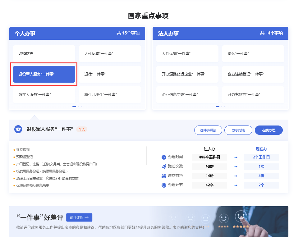Select 退役军人服务“一件事” card
The image size is (303, 251).
pos(44,74)
